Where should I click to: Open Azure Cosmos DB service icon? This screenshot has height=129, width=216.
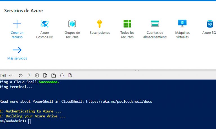(x=44, y=24)
